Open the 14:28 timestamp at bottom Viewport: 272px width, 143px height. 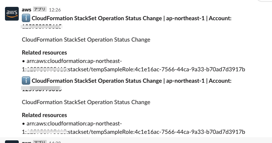[55, 142]
